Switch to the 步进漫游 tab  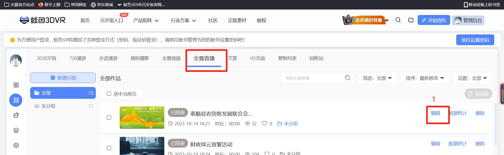click(108, 58)
